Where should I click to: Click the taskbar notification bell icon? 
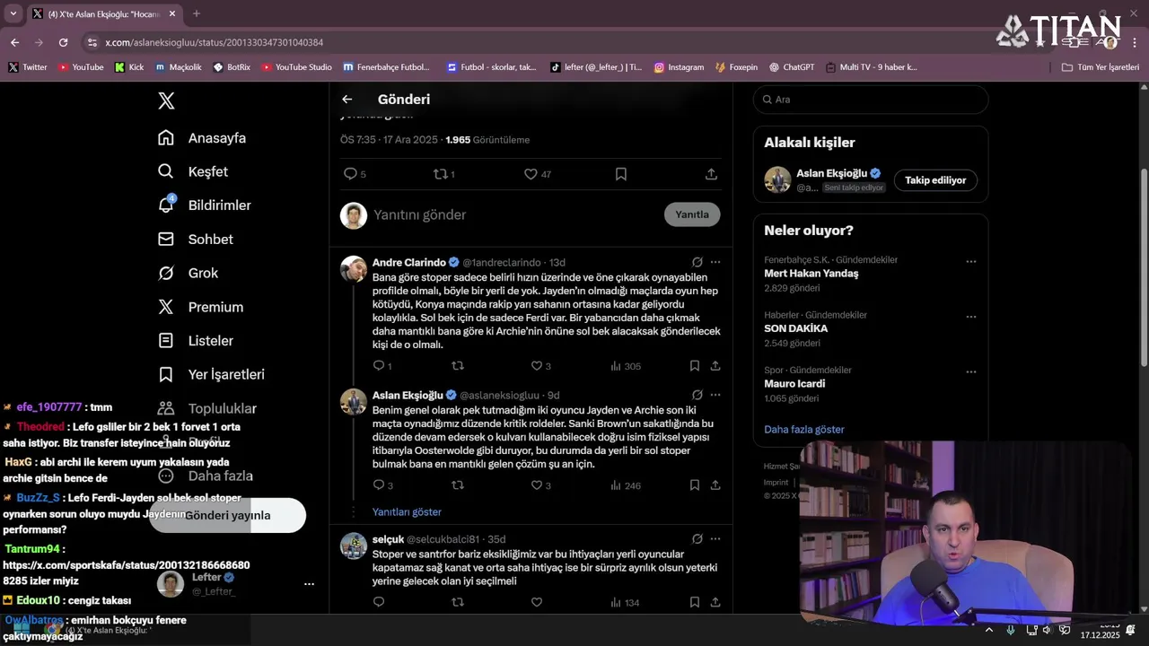pos(1130,630)
